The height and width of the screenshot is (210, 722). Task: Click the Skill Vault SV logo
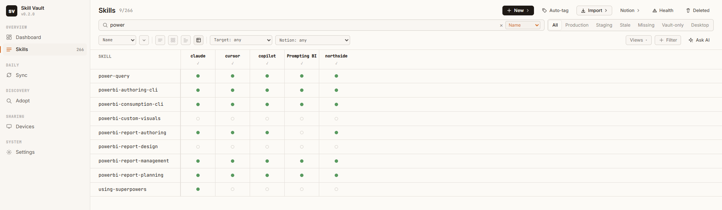pos(12,11)
